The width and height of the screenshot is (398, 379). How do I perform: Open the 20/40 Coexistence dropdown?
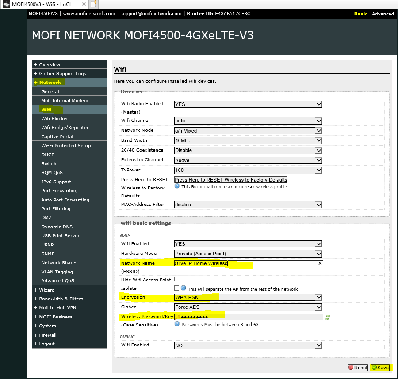pyautogui.click(x=248, y=150)
